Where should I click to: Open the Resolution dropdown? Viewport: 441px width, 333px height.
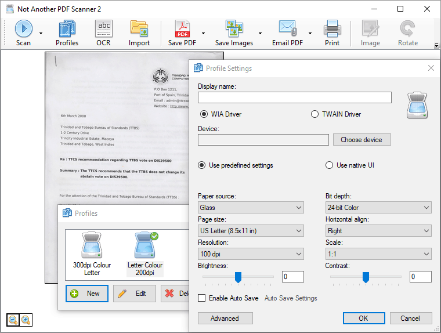(x=251, y=254)
